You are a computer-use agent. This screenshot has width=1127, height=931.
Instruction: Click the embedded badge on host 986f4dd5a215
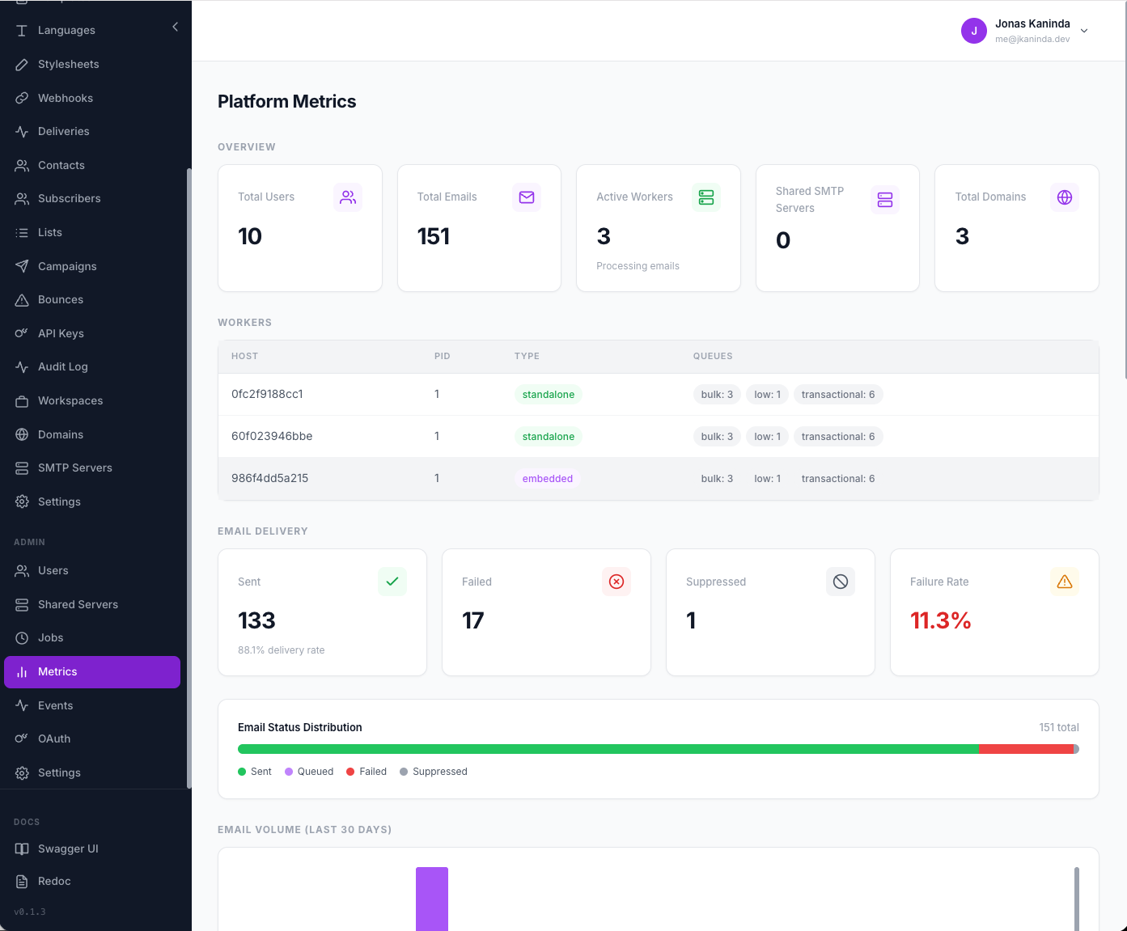pos(547,478)
